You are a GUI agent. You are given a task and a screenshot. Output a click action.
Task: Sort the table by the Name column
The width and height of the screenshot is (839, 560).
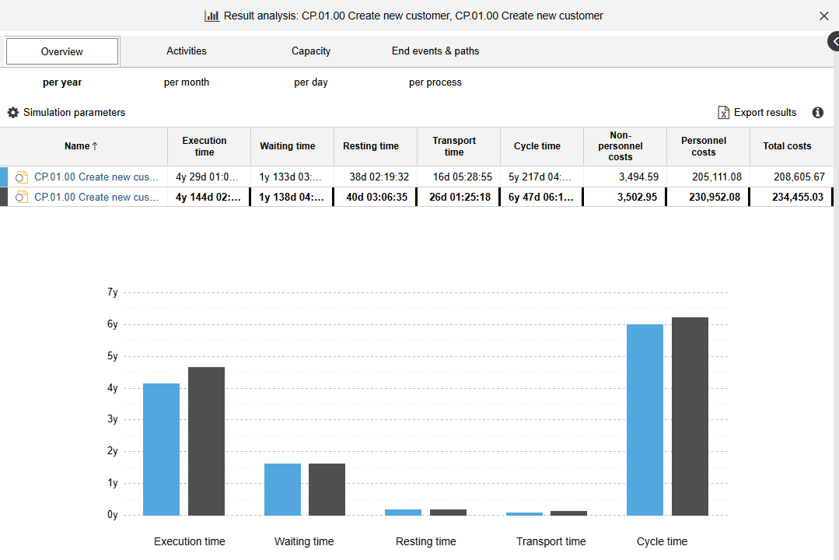pyautogui.click(x=81, y=146)
